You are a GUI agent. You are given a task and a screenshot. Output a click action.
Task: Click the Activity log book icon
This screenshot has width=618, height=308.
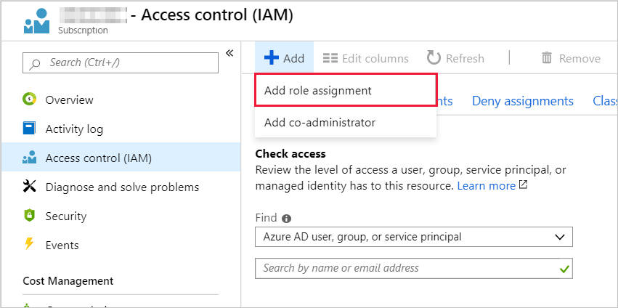[30, 129]
